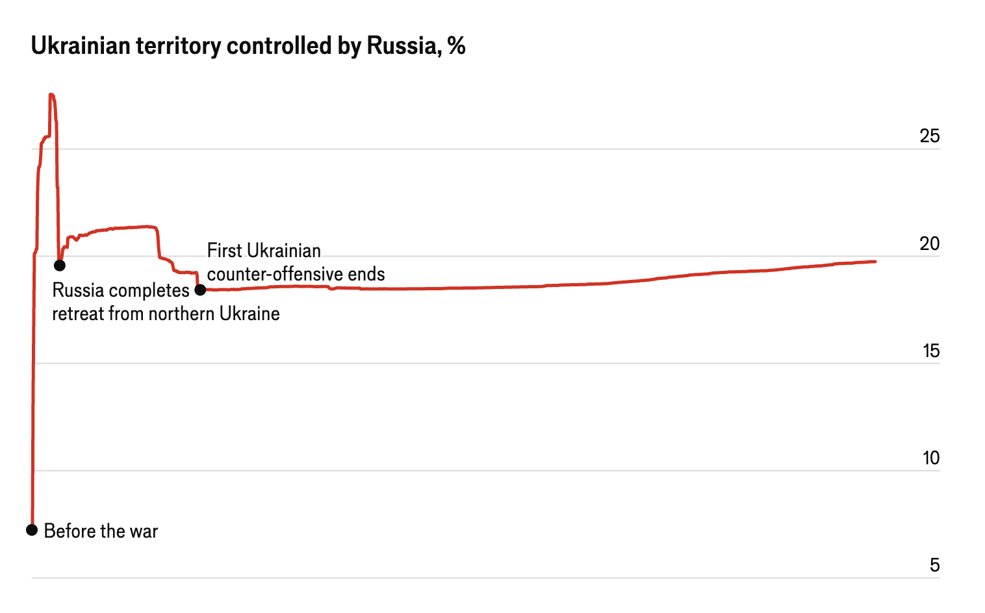Click the "Before the war" black dot
Screen dimensions: 985x613
(32, 530)
